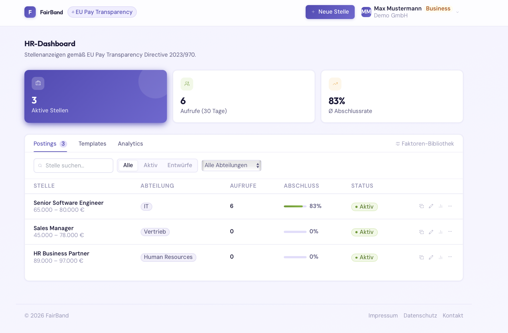Duplicate the Senior Software Engineer posting
The image size is (508, 333).
click(x=422, y=206)
